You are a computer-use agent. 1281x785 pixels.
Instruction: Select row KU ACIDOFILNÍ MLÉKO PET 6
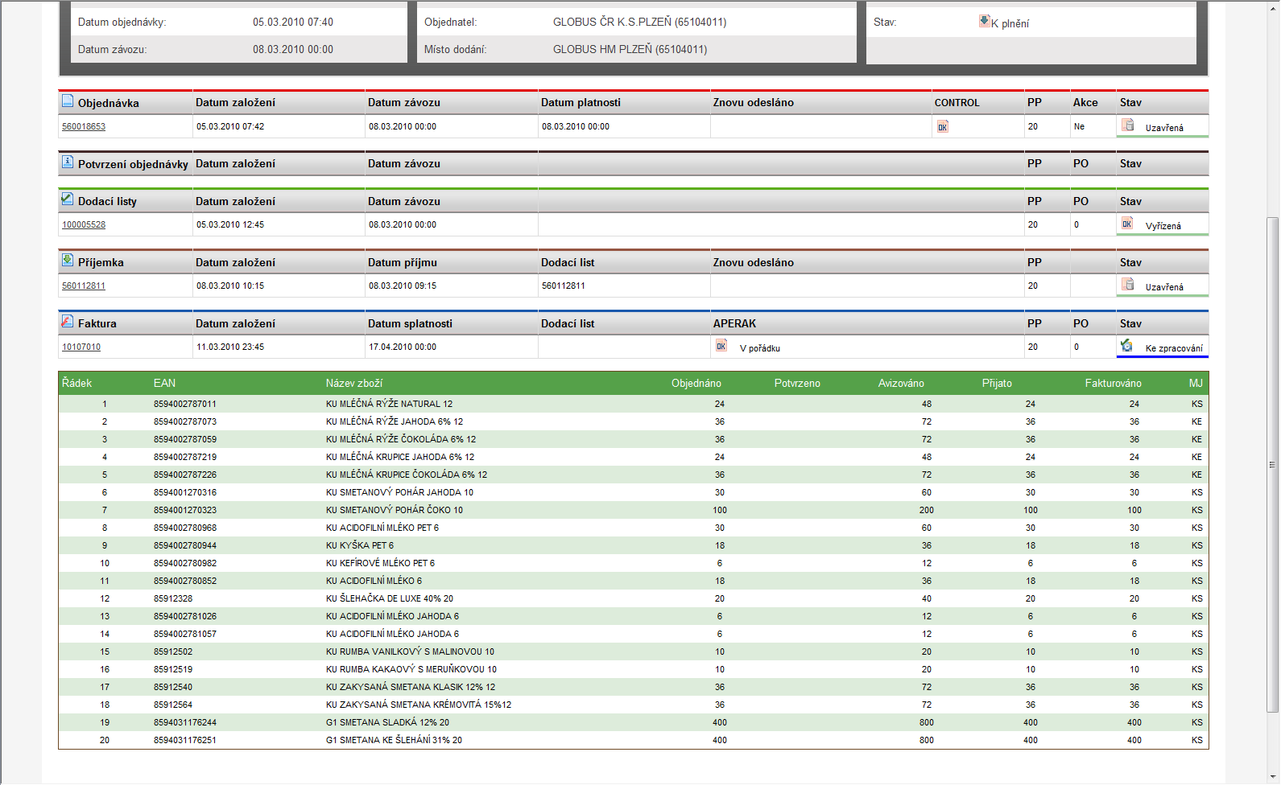pos(634,528)
